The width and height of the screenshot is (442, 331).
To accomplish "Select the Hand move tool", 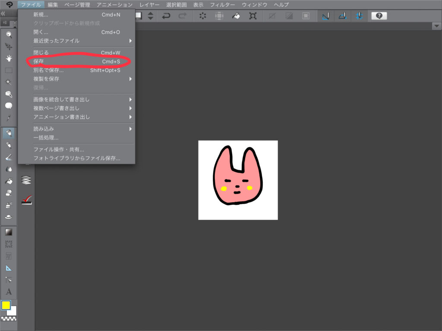I will click(x=9, y=58).
